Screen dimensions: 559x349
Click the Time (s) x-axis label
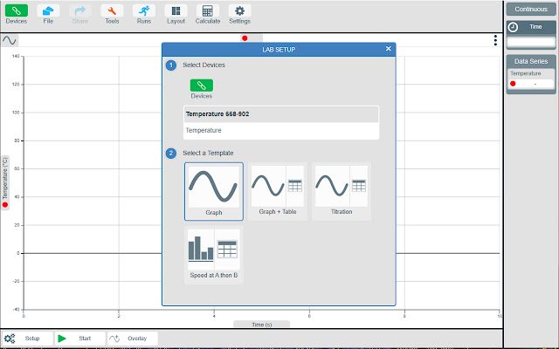pyautogui.click(x=262, y=325)
